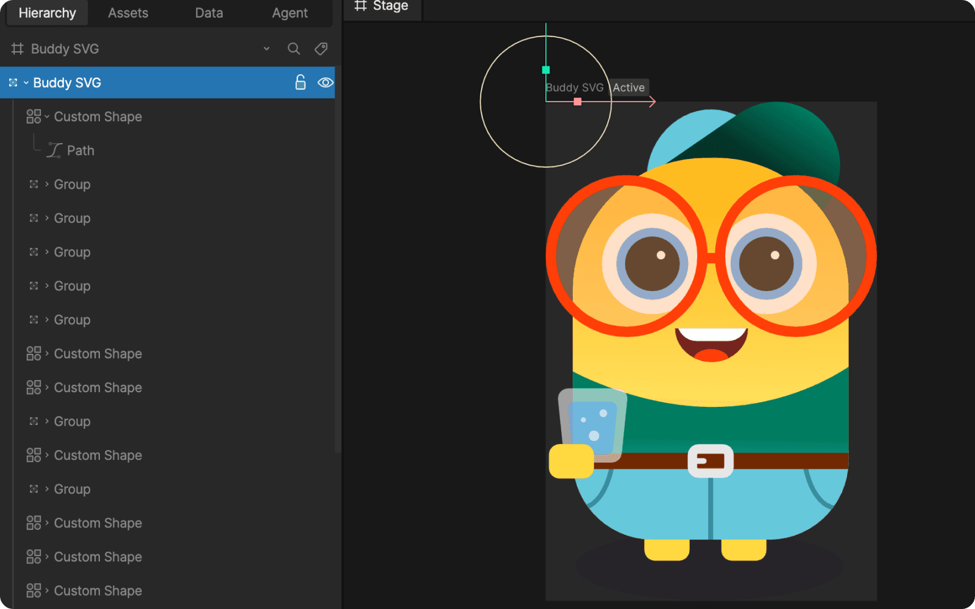Expand the fifth Group row

[47, 319]
